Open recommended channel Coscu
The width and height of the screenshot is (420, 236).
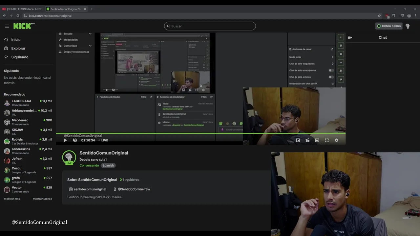(x=28, y=170)
